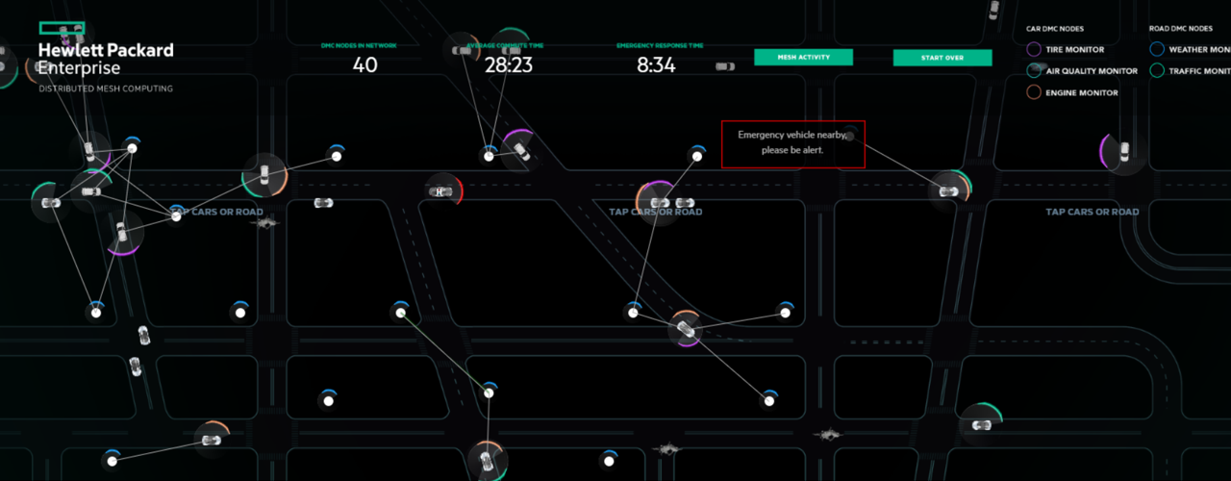1231x481 pixels.
Task: Click the average commute time 28:23
Action: (509, 65)
